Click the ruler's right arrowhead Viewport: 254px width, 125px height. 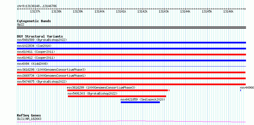245,9
